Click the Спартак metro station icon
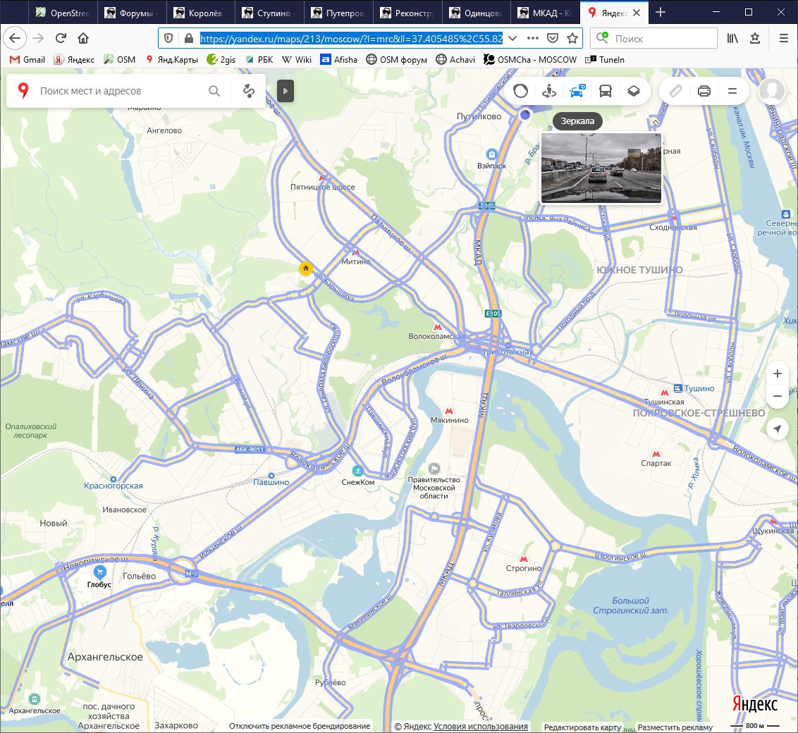The height and width of the screenshot is (733, 798). pyautogui.click(x=656, y=454)
